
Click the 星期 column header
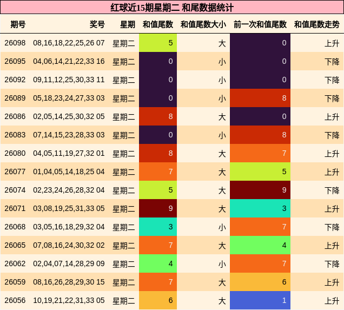[128, 24]
